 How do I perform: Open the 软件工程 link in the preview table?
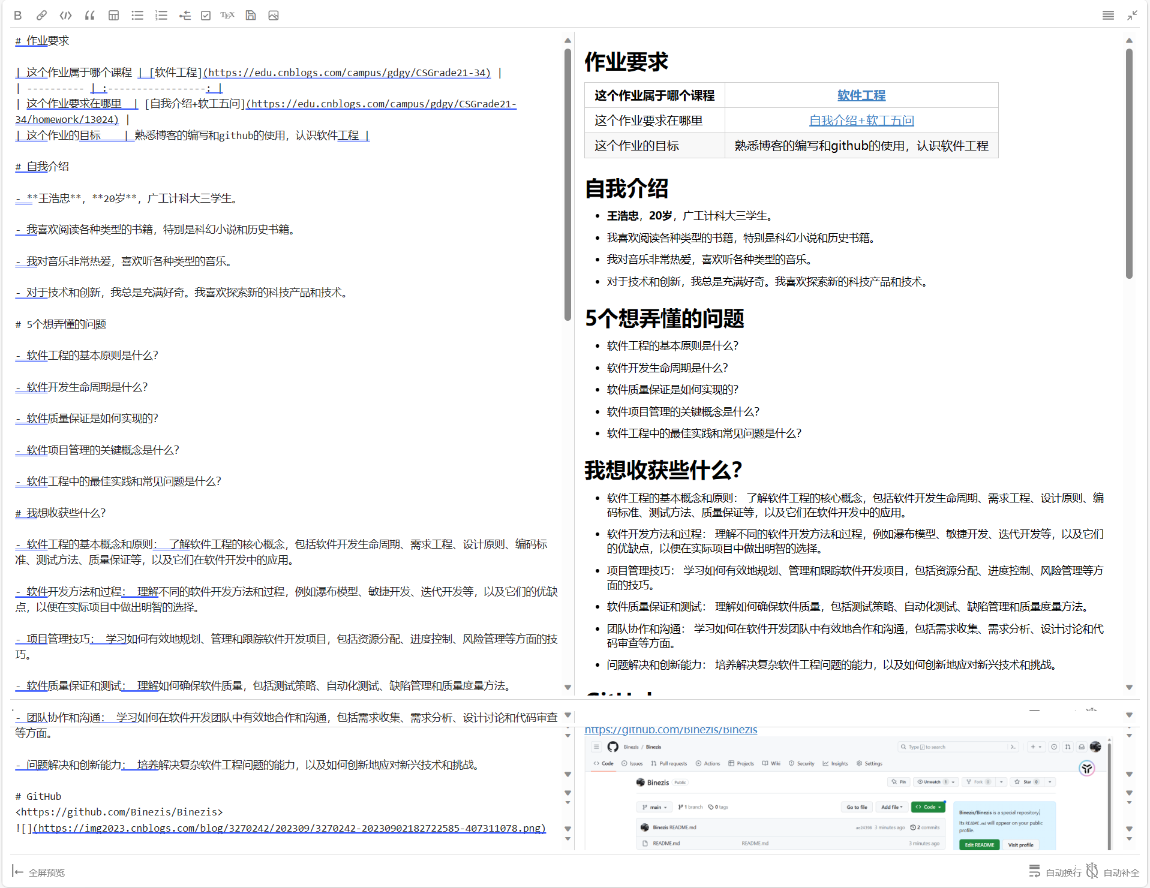861,95
